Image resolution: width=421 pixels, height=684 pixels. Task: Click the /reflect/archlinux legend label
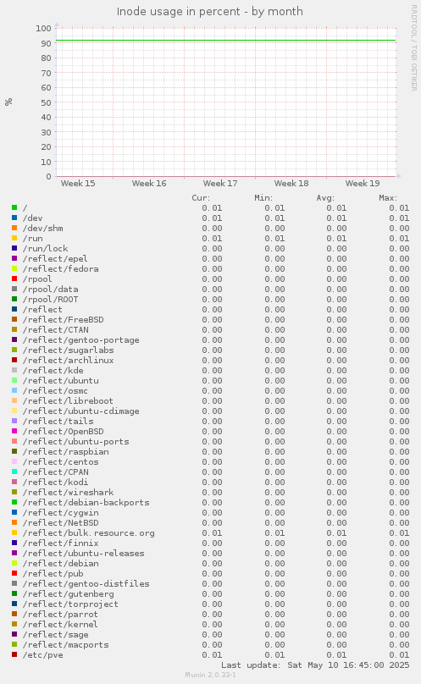(x=68, y=361)
